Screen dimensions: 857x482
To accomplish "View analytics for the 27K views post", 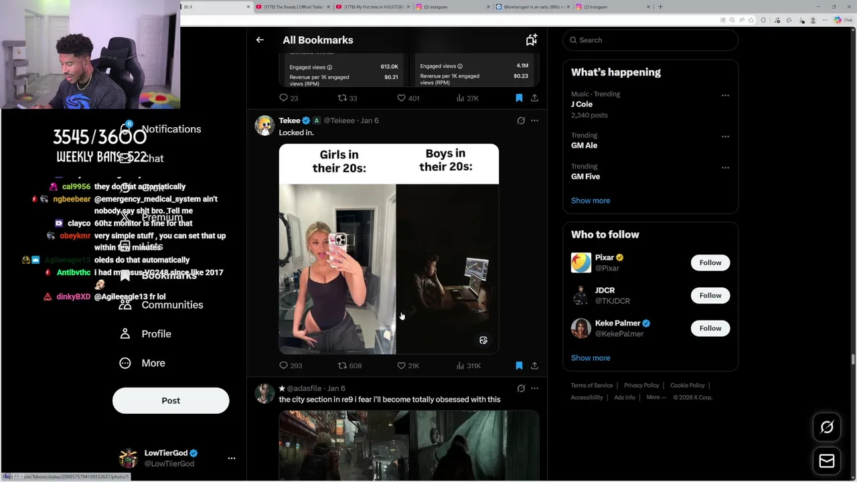I will pyautogui.click(x=467, y=98).
